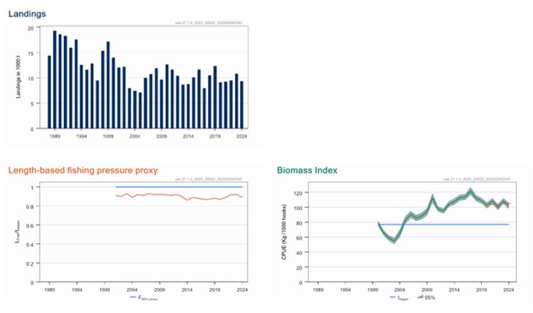This screenshot has height=313, width=533.
Task: Click the orange fishing pressure line
Action: (x=179, y=196)
